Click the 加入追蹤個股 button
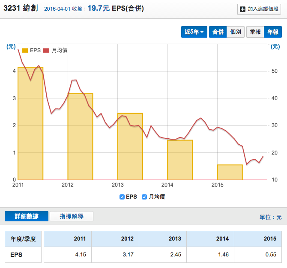Image resolution: width=287 pixels, height=268 pixels. 260,9
